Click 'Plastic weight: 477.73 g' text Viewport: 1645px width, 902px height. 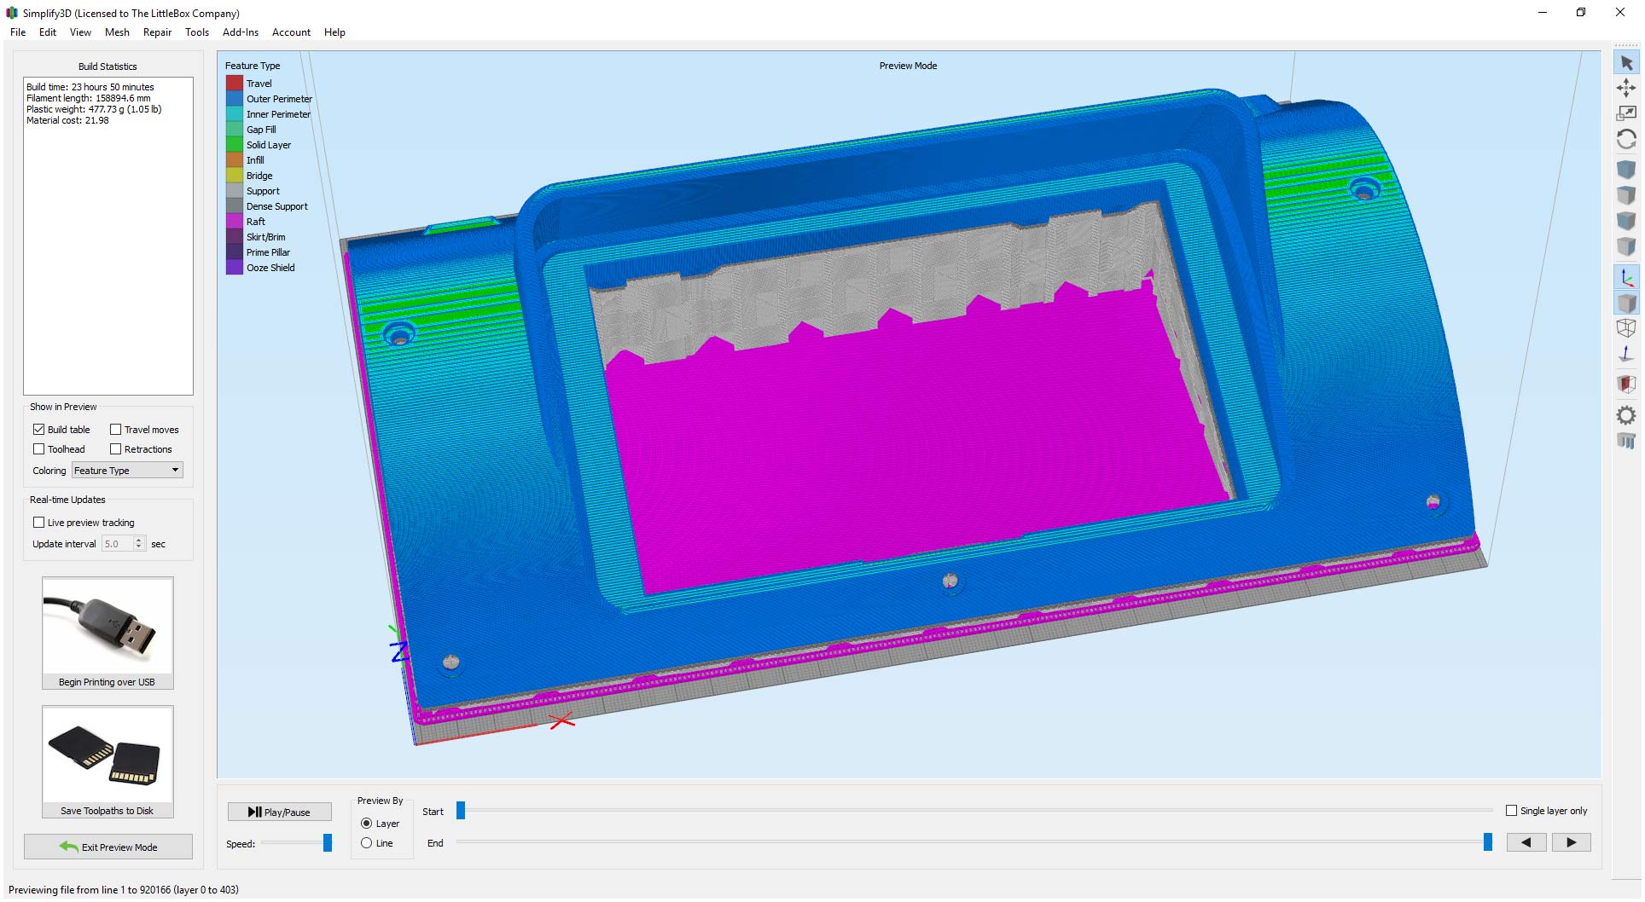pos(94,109)
